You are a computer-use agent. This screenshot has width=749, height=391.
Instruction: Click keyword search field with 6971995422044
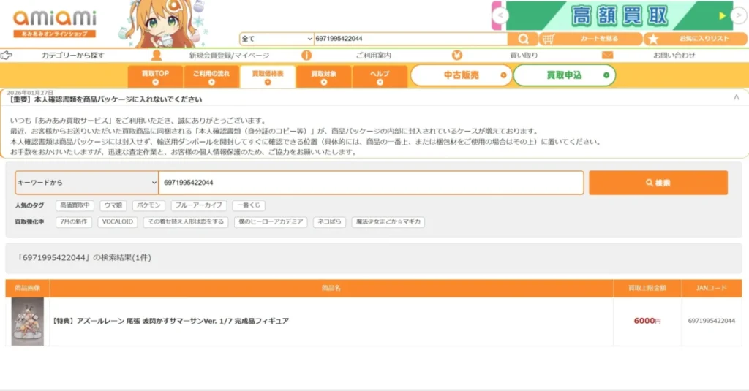pyautogui.click(x=371, y=183)
